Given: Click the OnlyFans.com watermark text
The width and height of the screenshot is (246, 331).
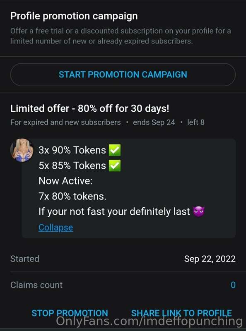Looking at the screenshot, I should click(149, 321).
